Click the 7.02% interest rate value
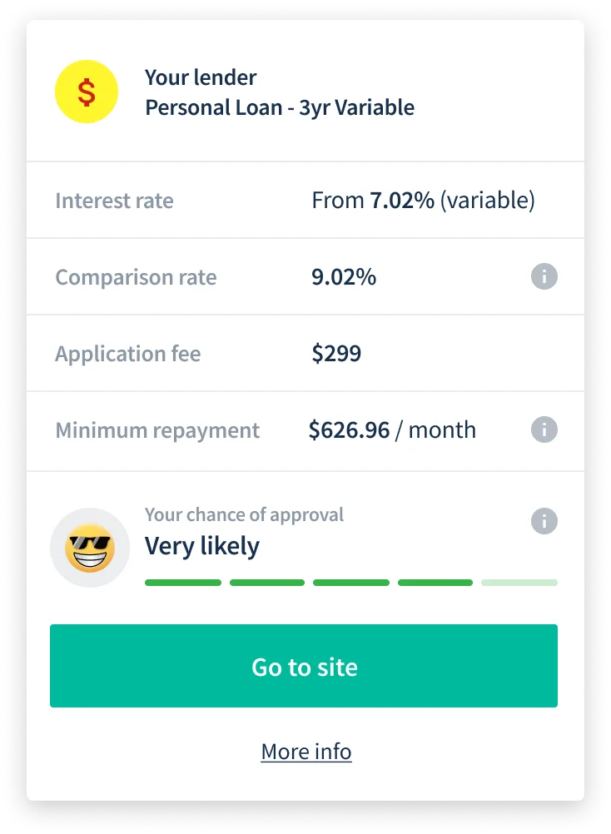This screenshot has height=834, width=611. (x=401, y=201)
